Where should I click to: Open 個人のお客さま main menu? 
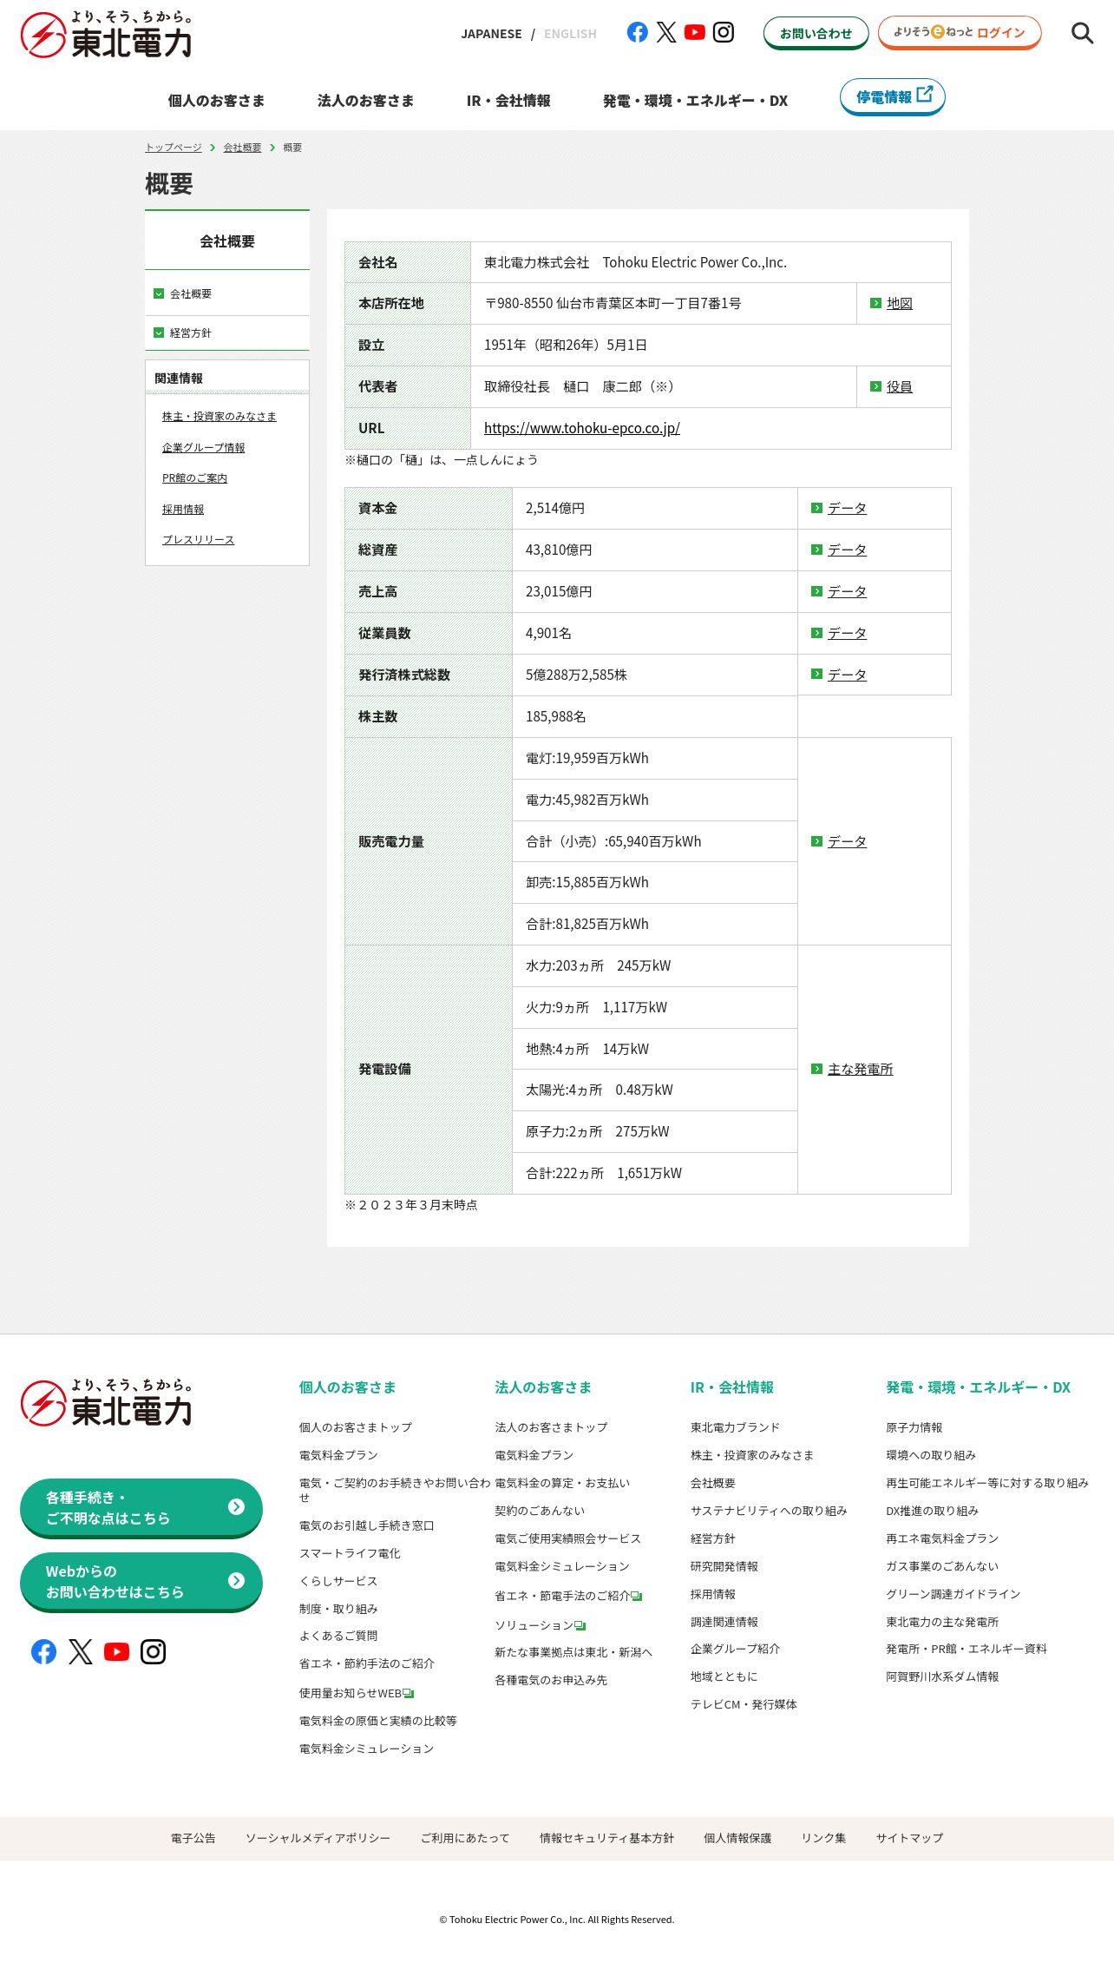coord(216,101)
